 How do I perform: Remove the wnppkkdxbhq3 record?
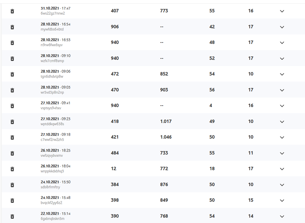click(12, 169)
